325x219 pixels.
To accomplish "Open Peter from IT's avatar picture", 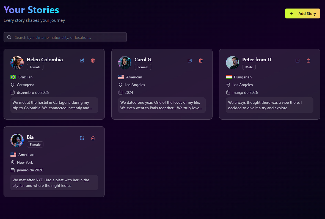I will (233, 63).
